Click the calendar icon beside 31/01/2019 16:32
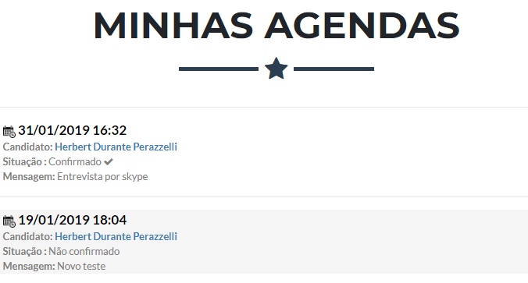This screenshot has height=283, width=528. click(x=9, y=132)
